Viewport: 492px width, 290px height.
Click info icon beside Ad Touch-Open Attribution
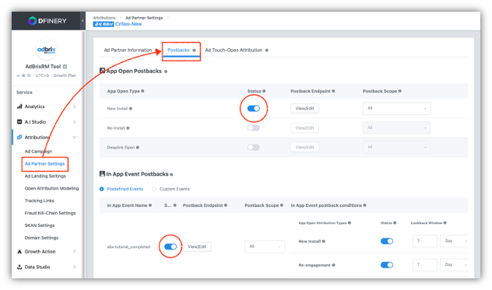point(267,51)
